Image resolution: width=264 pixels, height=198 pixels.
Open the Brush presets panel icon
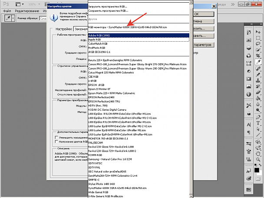[x=249, y=144]
